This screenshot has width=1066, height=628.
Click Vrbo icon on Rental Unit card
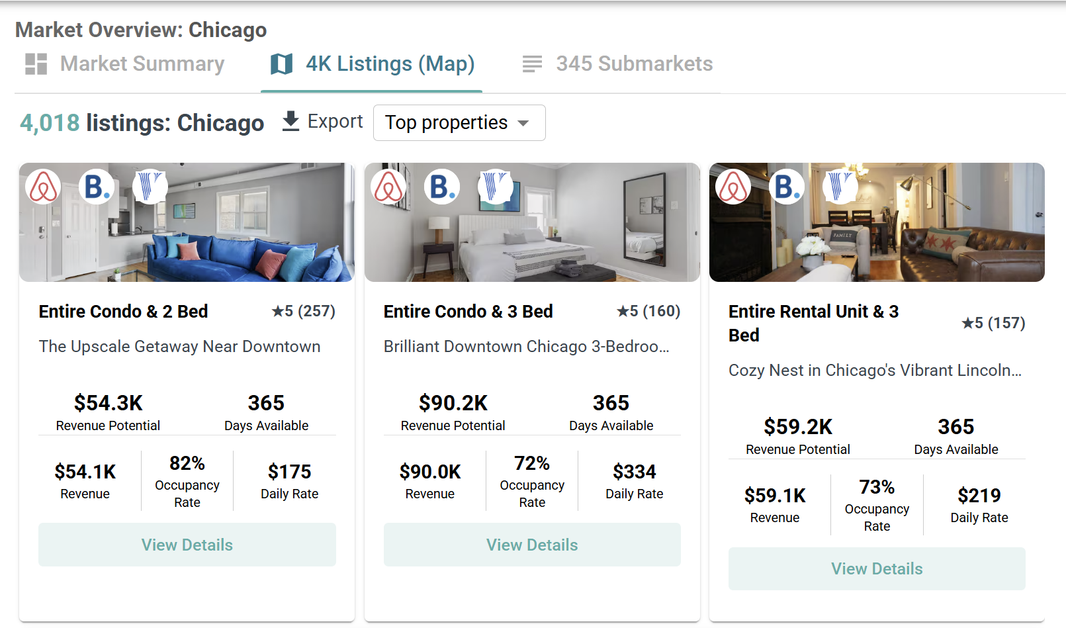pyautogui.click(x=840, y=187)
